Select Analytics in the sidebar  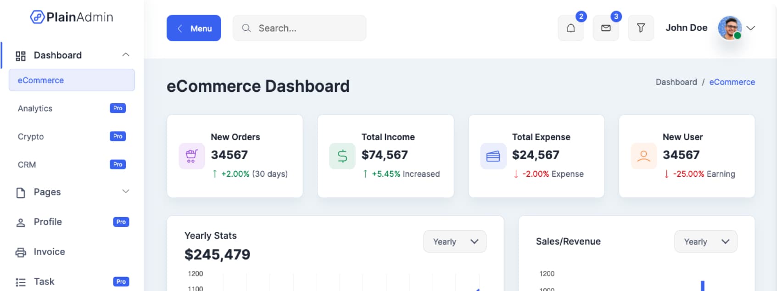(35, 108)
